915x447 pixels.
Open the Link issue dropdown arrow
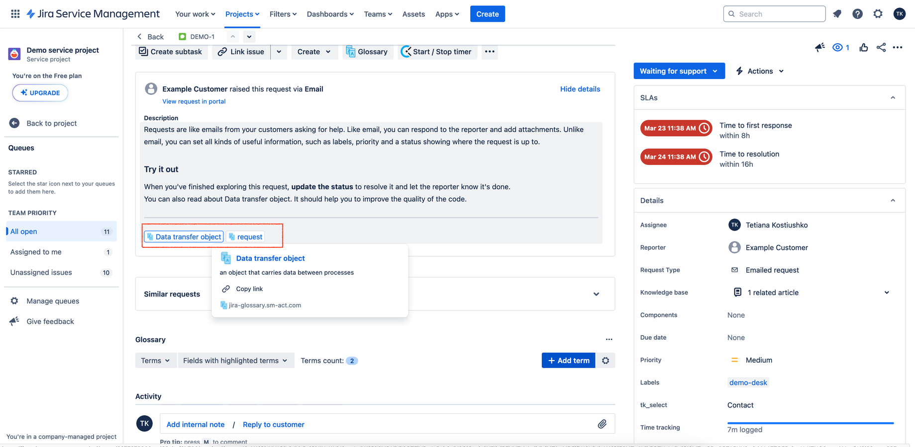(279, 52)
